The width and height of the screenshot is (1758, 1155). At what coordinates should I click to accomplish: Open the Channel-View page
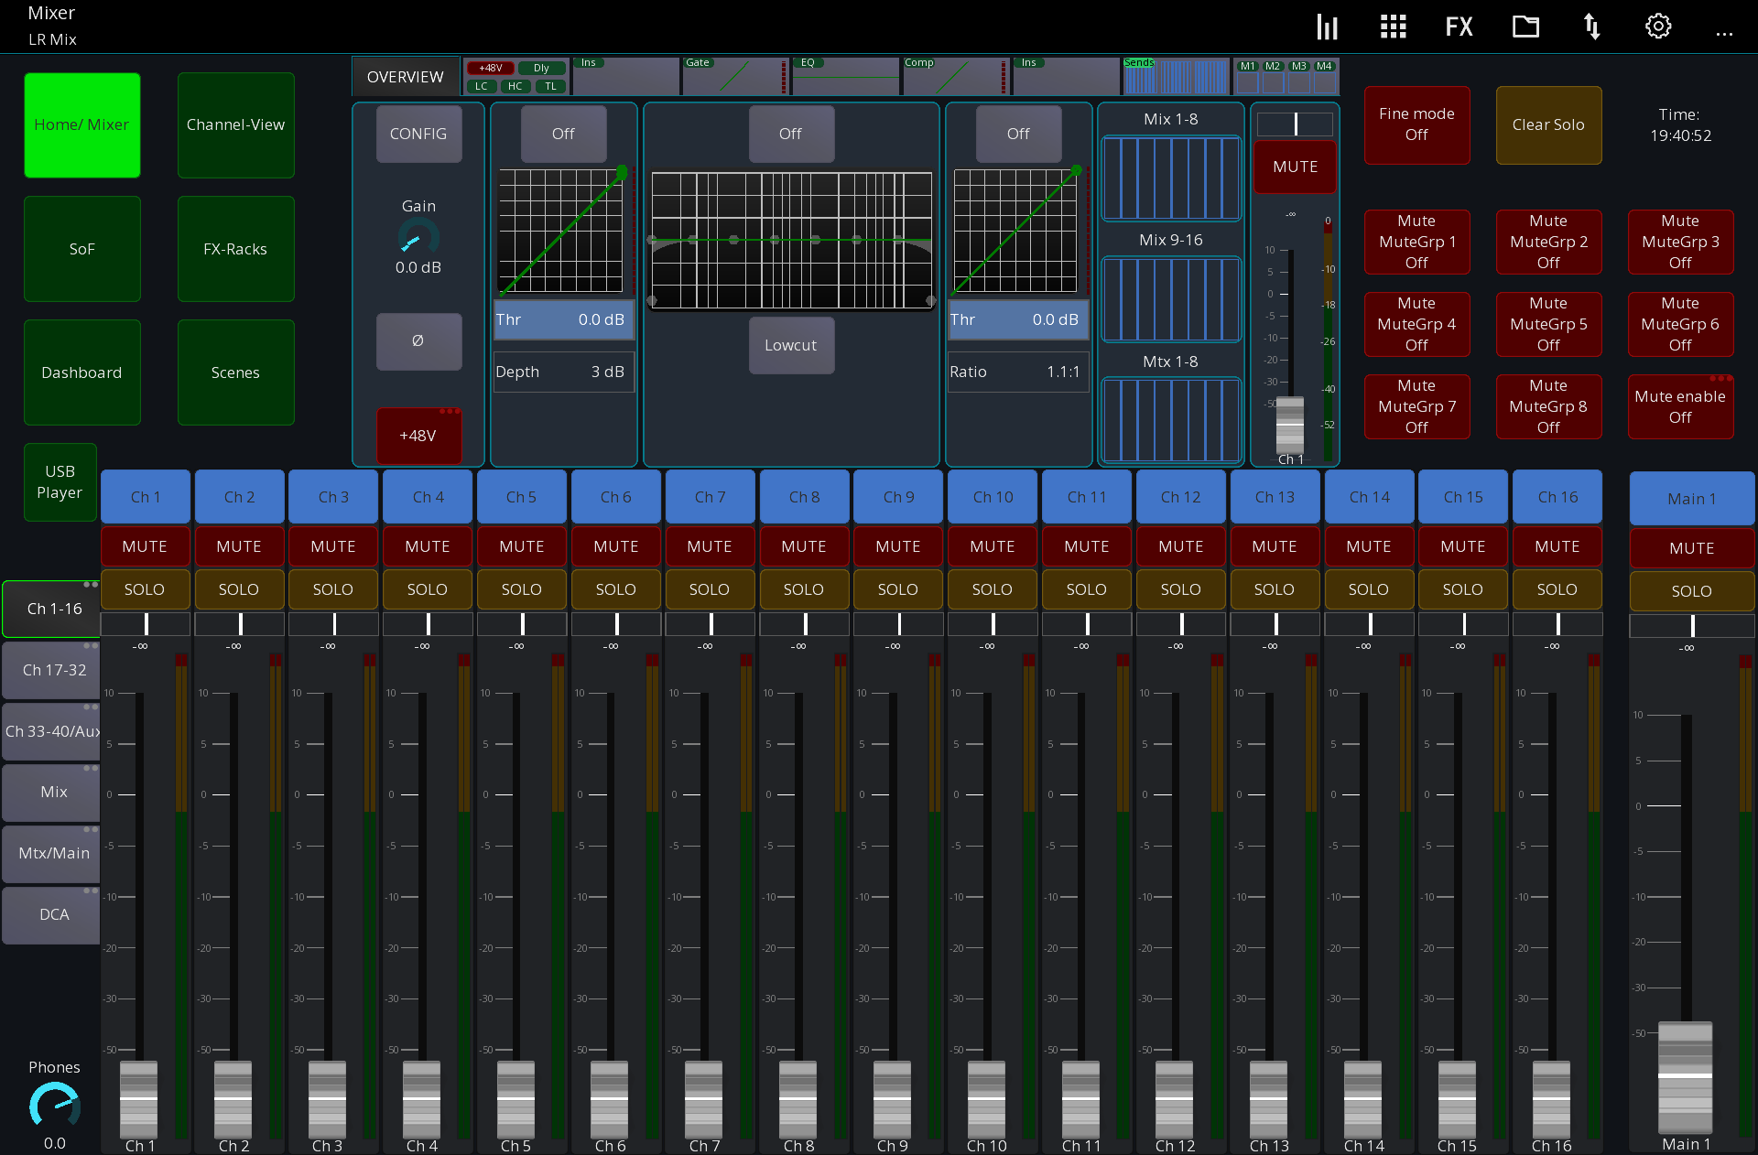(235, 125)
